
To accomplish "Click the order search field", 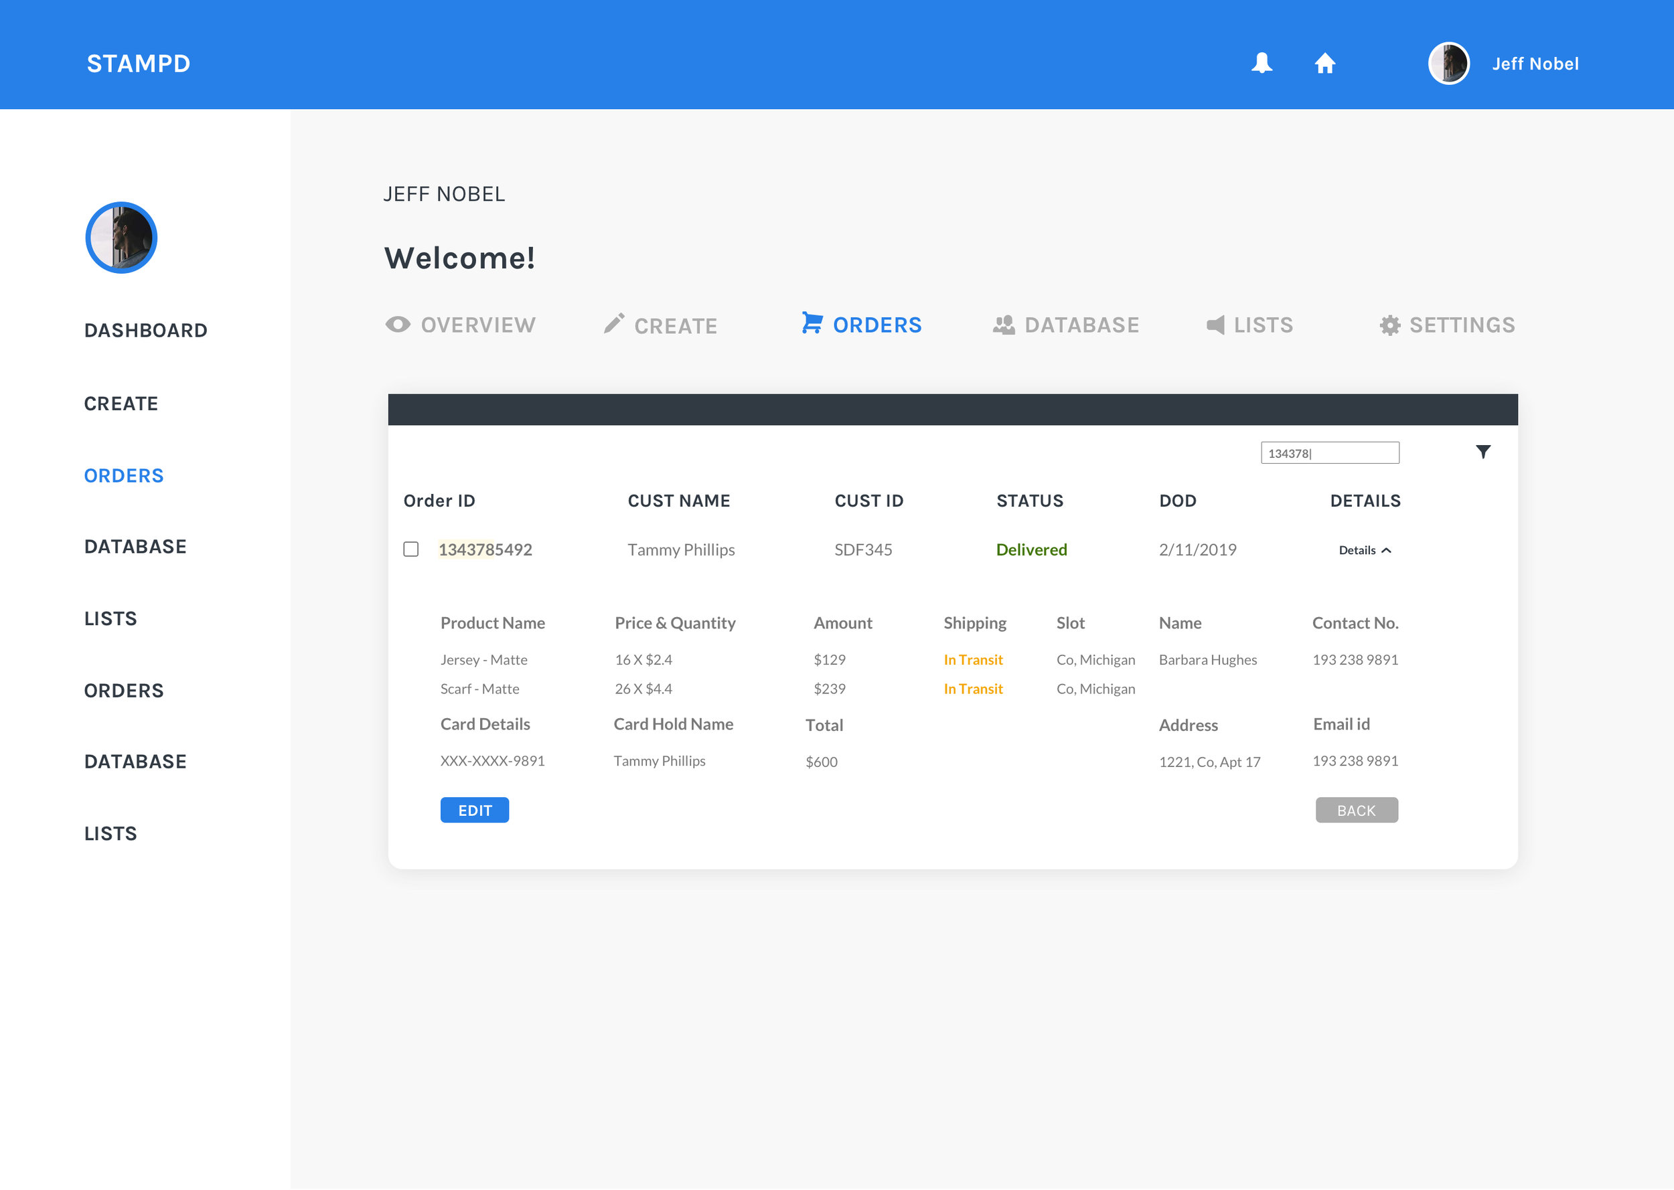I will coord(1330,453).
